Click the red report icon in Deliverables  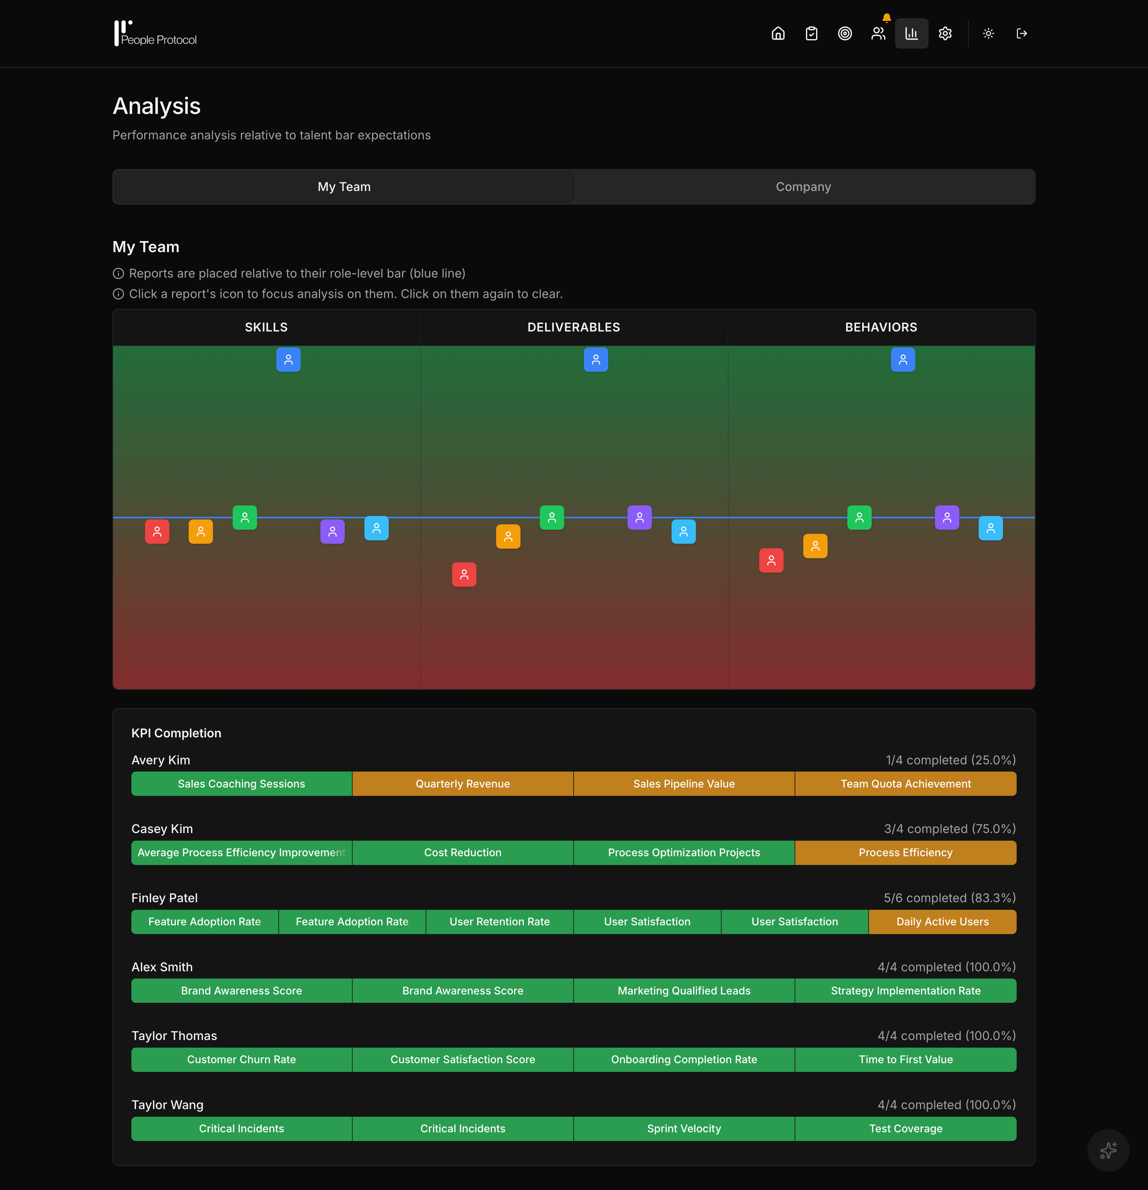pos(464,574)
